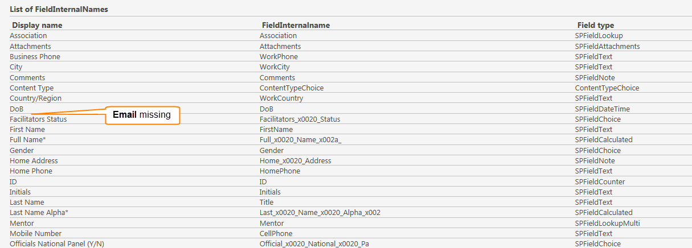Click the Email missing callout box
Screen dimensions: 692x248
(142, 115)
